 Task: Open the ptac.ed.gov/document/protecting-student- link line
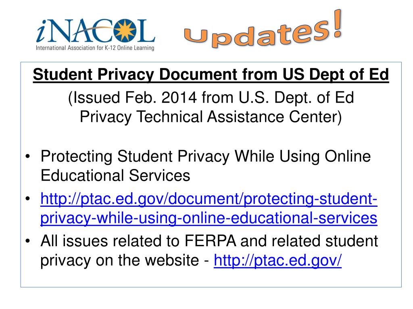coord(209,200)
